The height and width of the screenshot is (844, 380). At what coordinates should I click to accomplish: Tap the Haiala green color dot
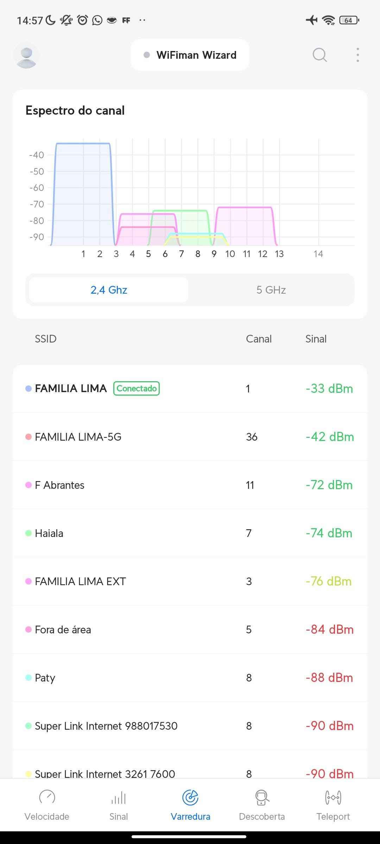[28, 533]
